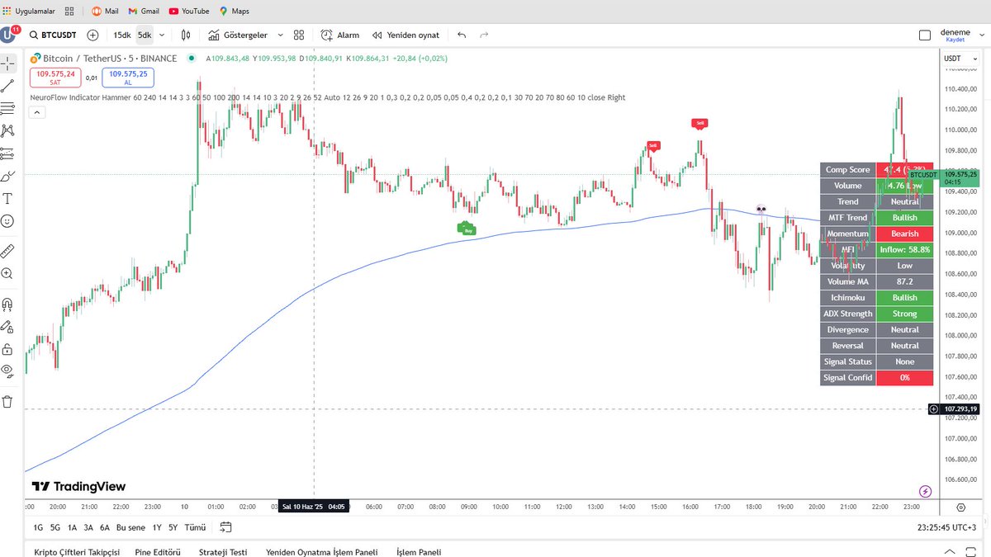Toggle hide all drawings eye icon
This screenshot has width=991, height=557.
[x=8, y=371]
